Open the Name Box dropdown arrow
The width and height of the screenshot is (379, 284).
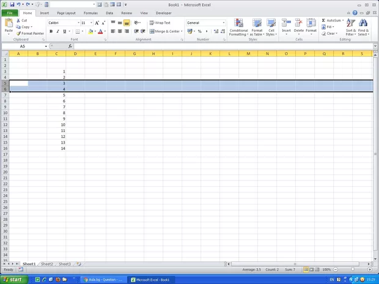45,46
